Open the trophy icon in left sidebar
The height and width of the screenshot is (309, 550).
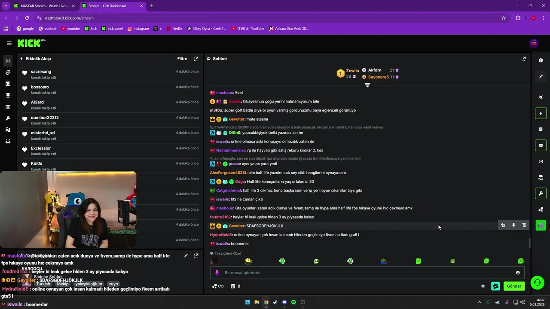pos(8,95)
